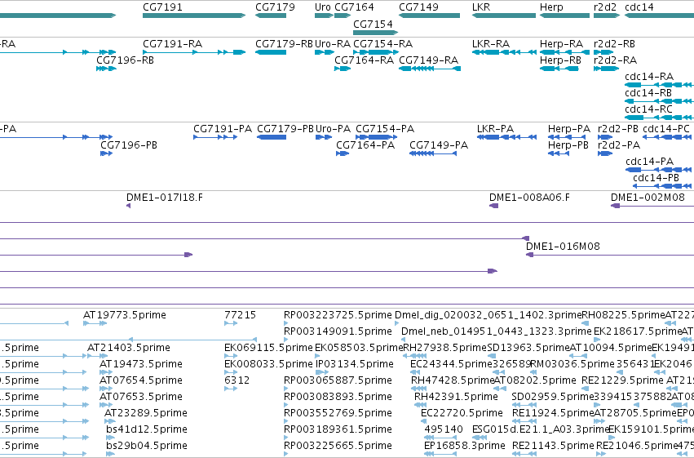Click the DME1-008A06.F BAC label
Viewport: 694px width, 458px height.
click(529, 198)
